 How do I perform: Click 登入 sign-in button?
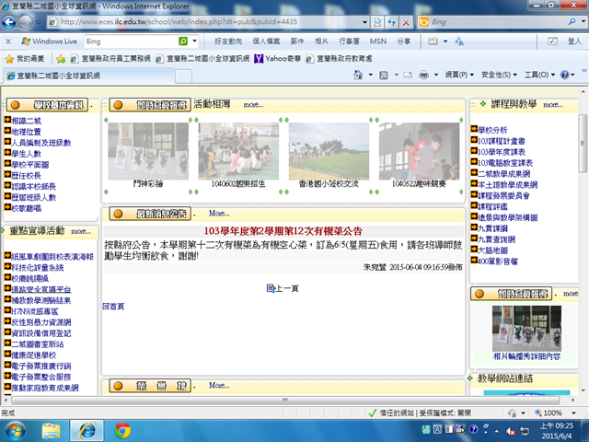click(x=574, y=41)
